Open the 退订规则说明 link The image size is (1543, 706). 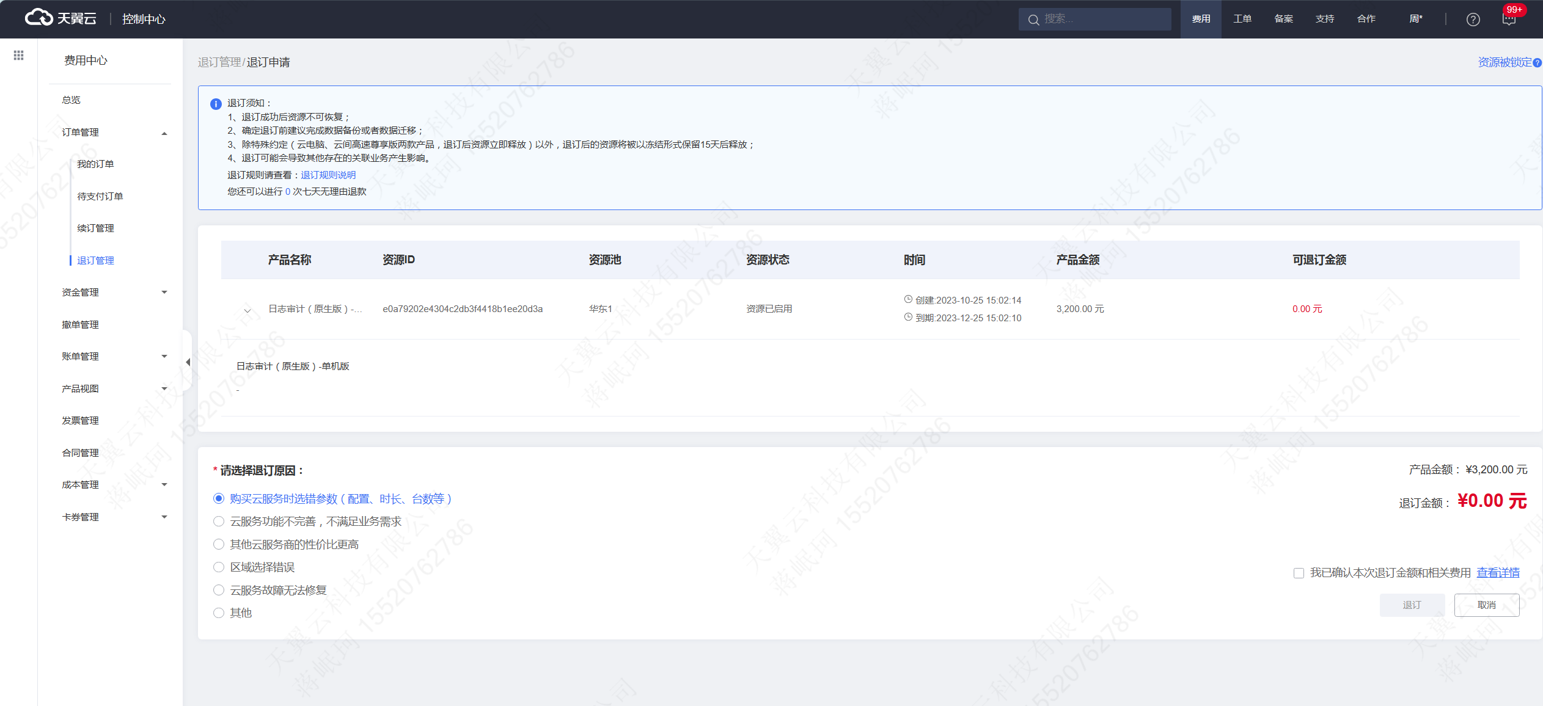click(328, 175)
